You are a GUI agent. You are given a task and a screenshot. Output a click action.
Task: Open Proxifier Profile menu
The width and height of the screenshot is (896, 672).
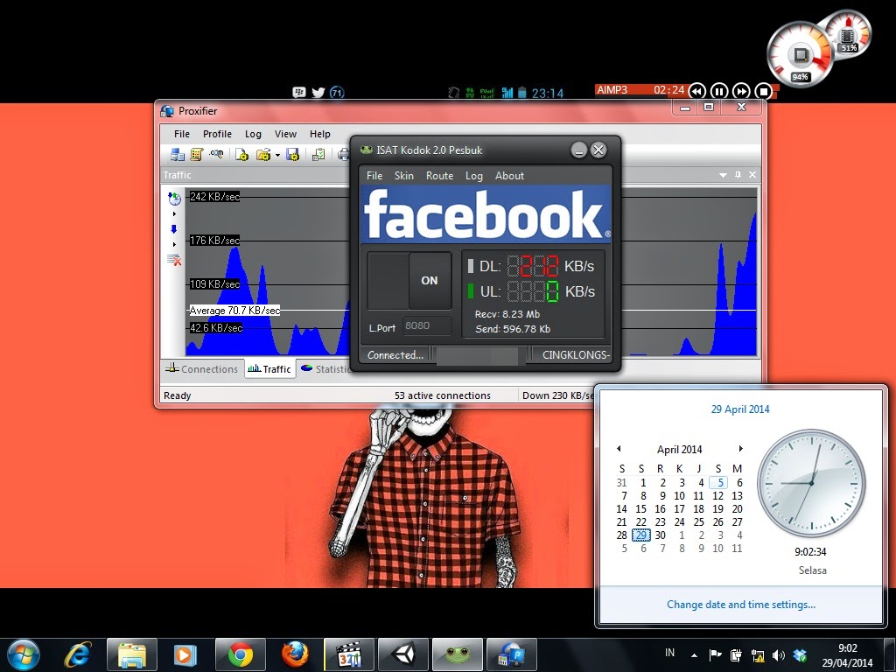pyautogui.click(x=217, y=134)
